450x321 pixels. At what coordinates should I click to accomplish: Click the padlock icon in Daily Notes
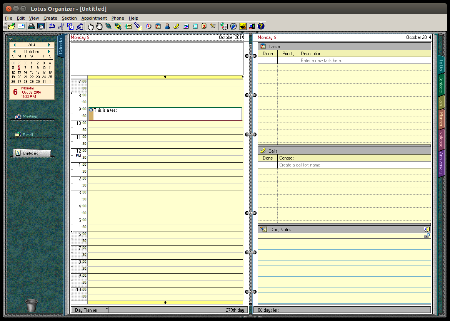pyautogui.click(x=427, y=236)
